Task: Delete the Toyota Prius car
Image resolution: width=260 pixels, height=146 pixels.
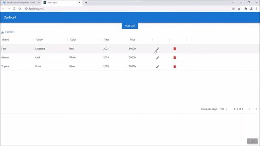Action: click(x=175, y=66)
